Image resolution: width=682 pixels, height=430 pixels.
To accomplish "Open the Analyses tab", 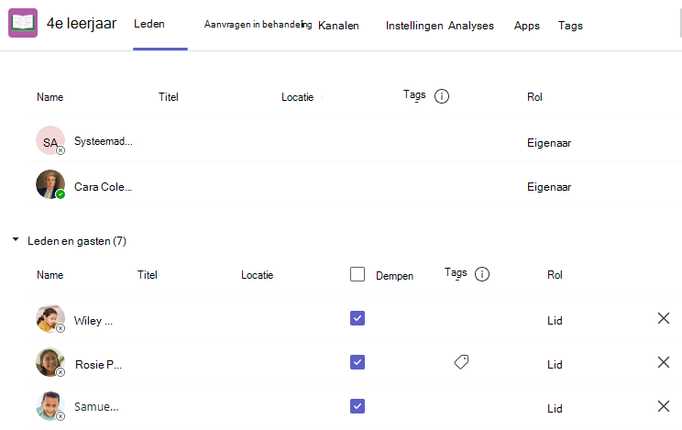I will tap(471, 26).
